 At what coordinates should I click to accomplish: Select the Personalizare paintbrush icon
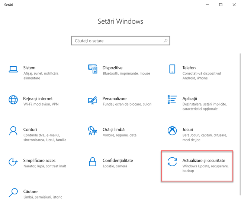click(x=93, y=100)
